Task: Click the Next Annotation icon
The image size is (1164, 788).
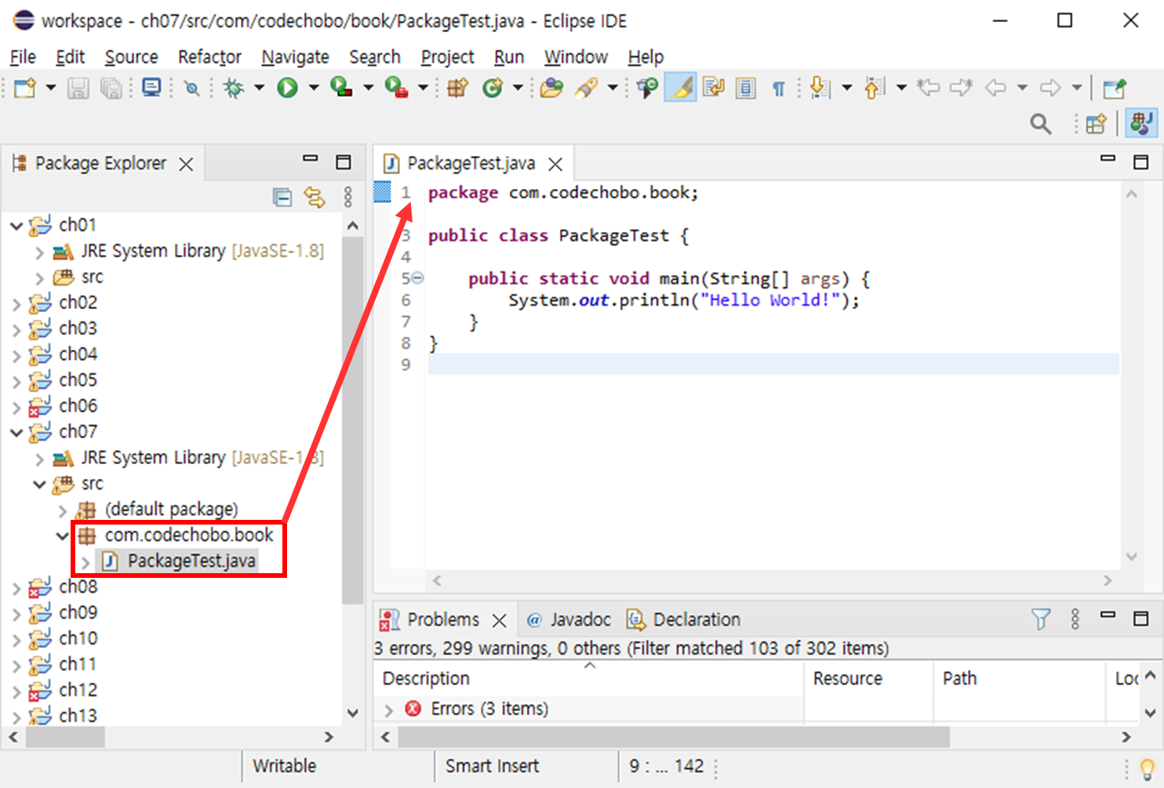Action: [819, 88]
